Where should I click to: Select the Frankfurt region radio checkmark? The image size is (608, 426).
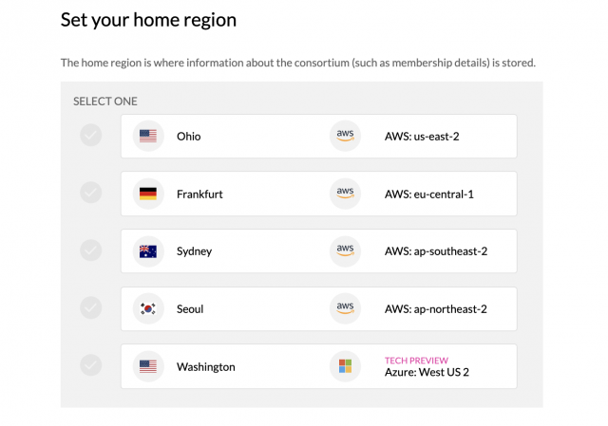91,193
